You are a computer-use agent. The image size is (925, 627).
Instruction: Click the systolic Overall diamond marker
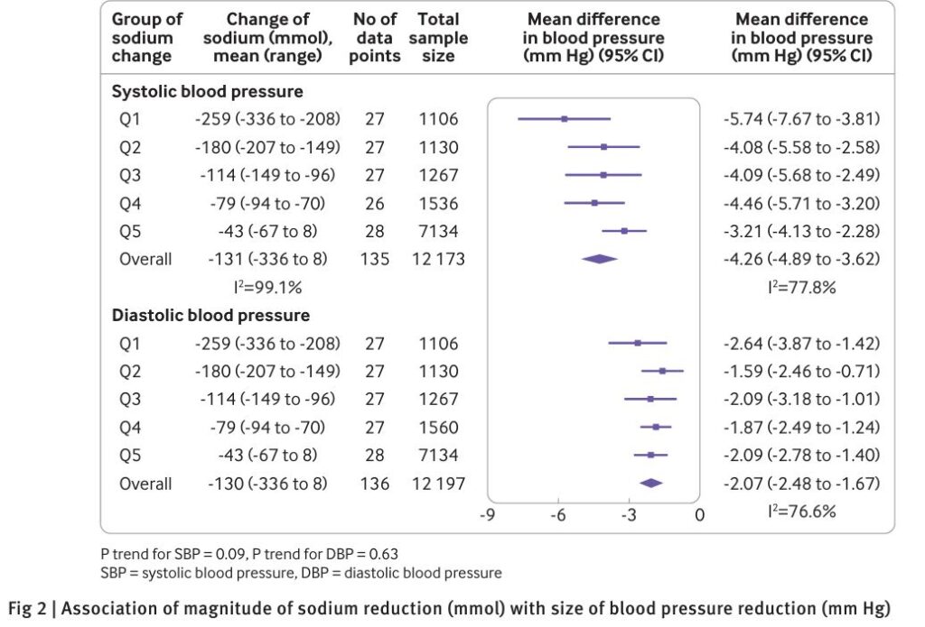click(600, 259)
